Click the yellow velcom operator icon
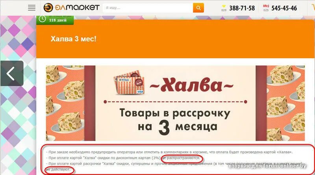 tap(224, 6)
